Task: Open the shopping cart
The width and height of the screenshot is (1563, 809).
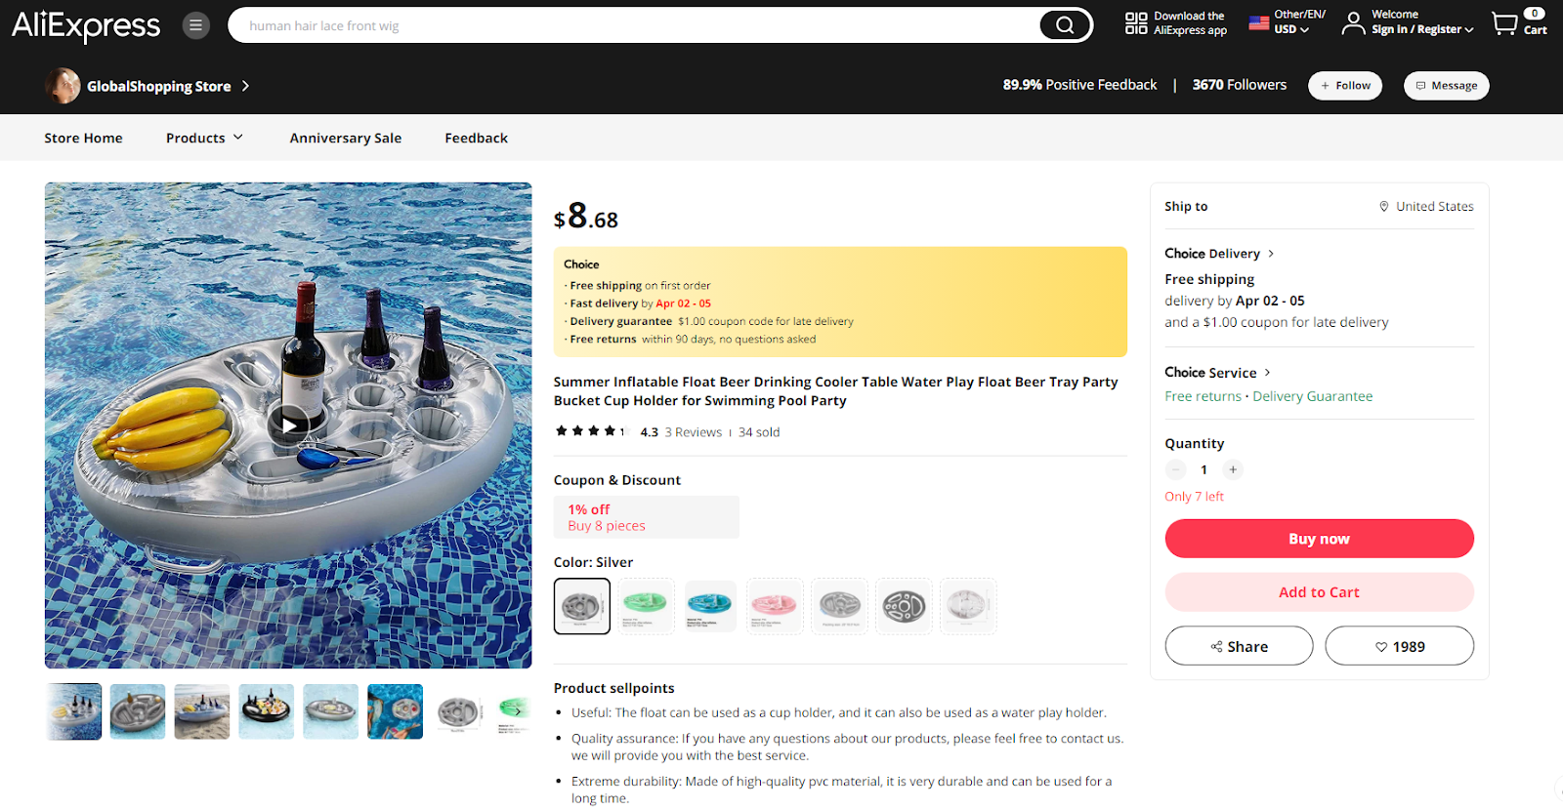Action: (1519, 22)
